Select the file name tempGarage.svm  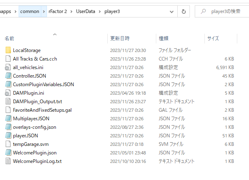31,144
